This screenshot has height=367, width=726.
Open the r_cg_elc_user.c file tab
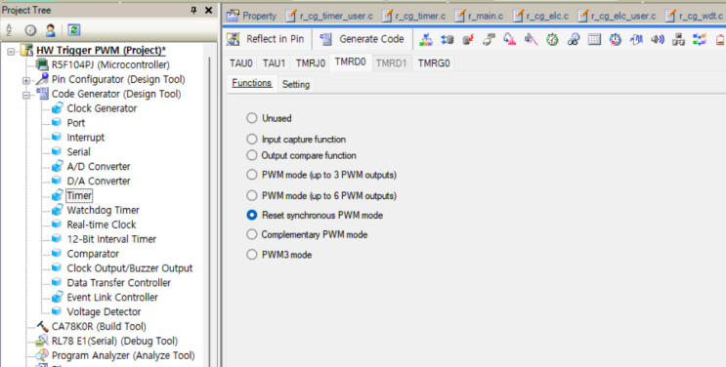(x=617, y=16)
